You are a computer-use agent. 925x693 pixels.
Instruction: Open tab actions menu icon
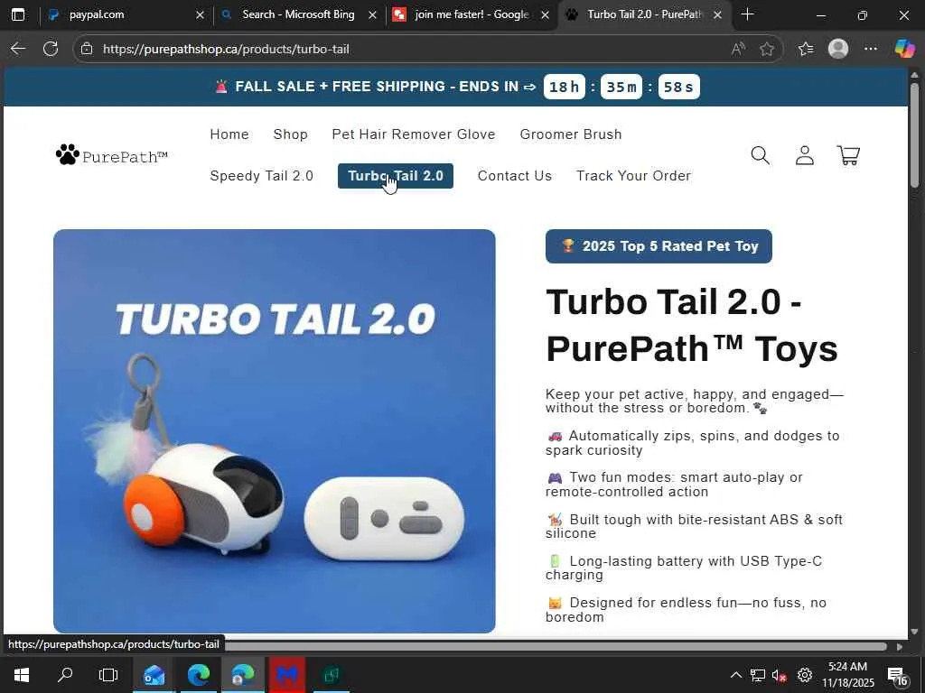tap(18, 14)
